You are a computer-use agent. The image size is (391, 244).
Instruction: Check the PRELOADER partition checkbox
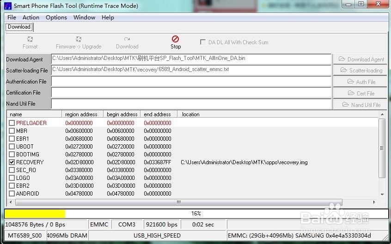click(x=12, y=123)
